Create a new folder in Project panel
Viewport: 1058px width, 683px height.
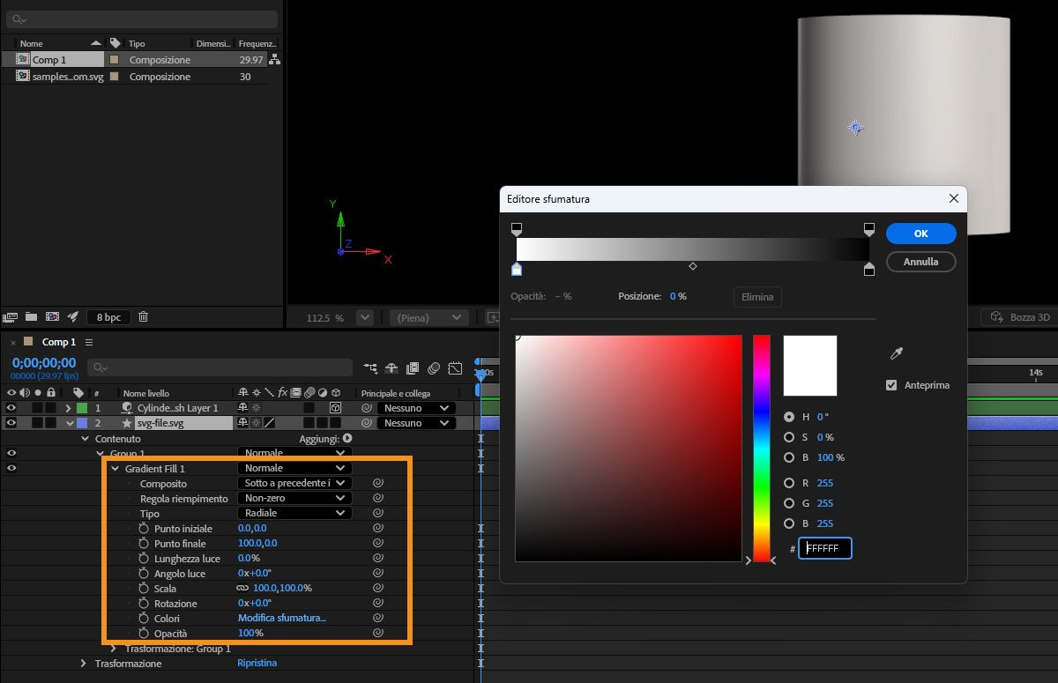(31, 316)
